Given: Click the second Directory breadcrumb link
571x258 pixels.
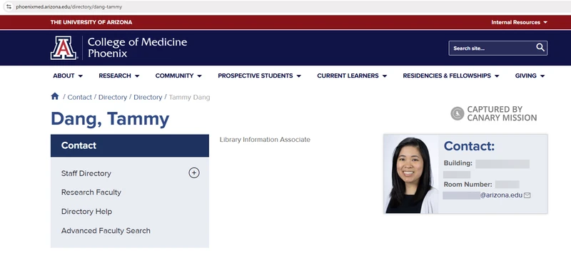Looking at the screenshot, I should [148, 97].
